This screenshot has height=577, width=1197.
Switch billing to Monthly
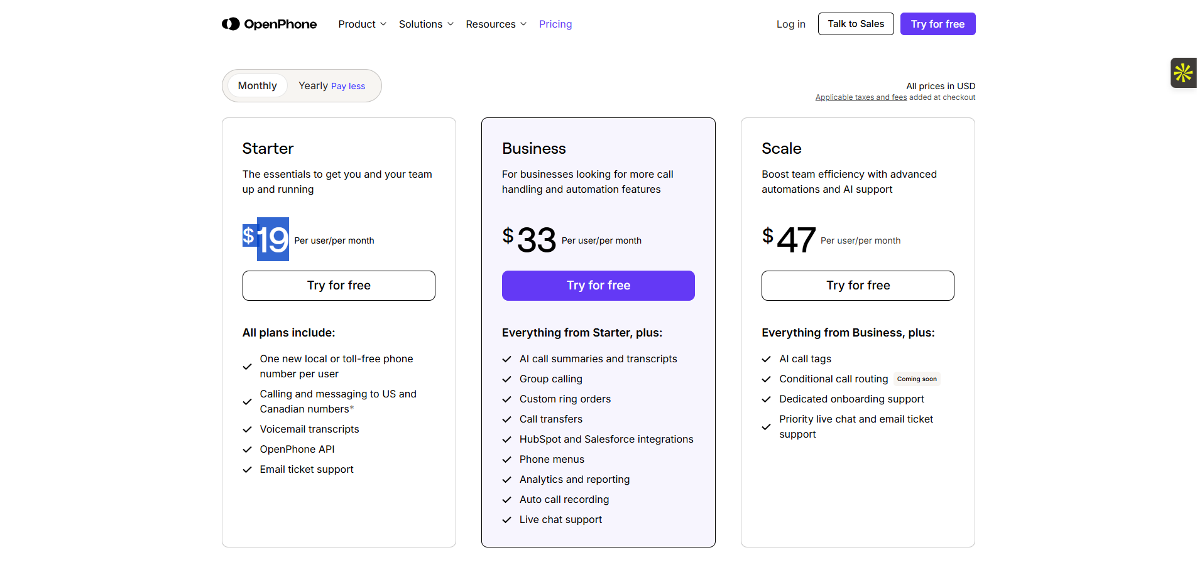257,86
